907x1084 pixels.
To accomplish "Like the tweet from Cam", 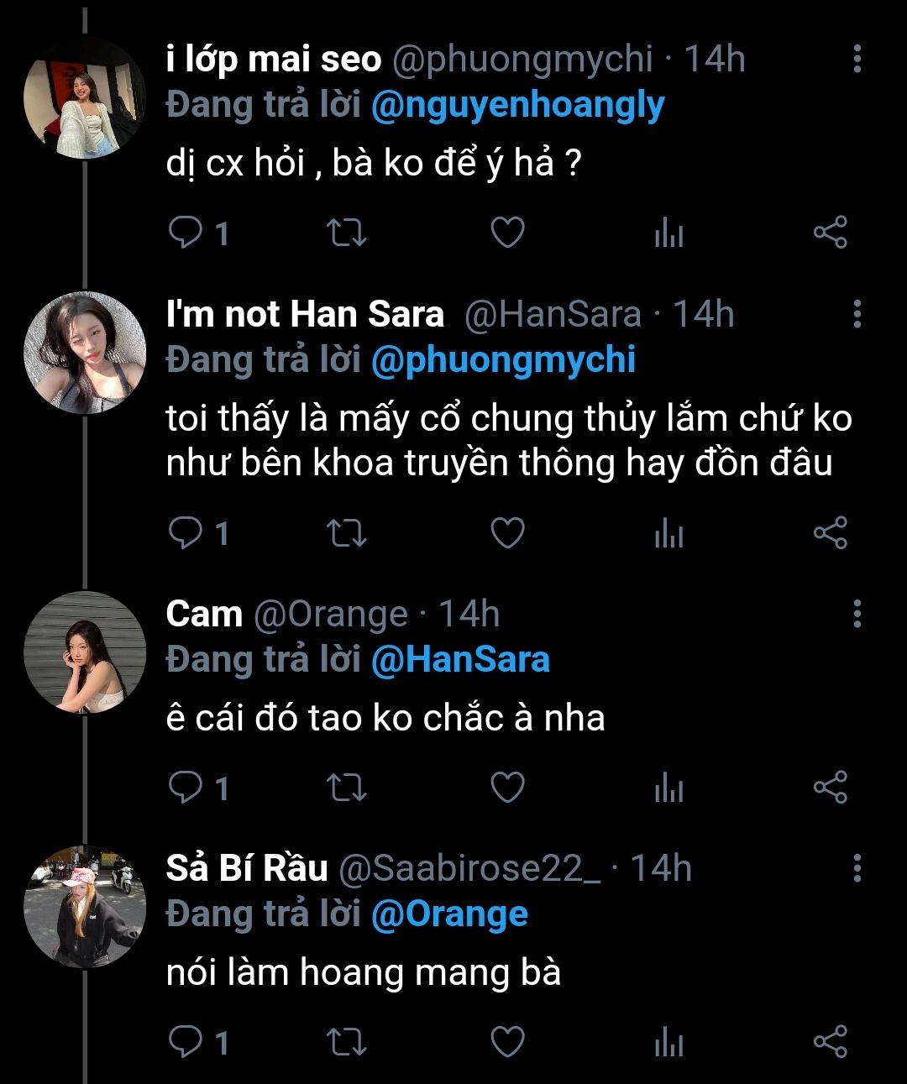I will [507, 788].
